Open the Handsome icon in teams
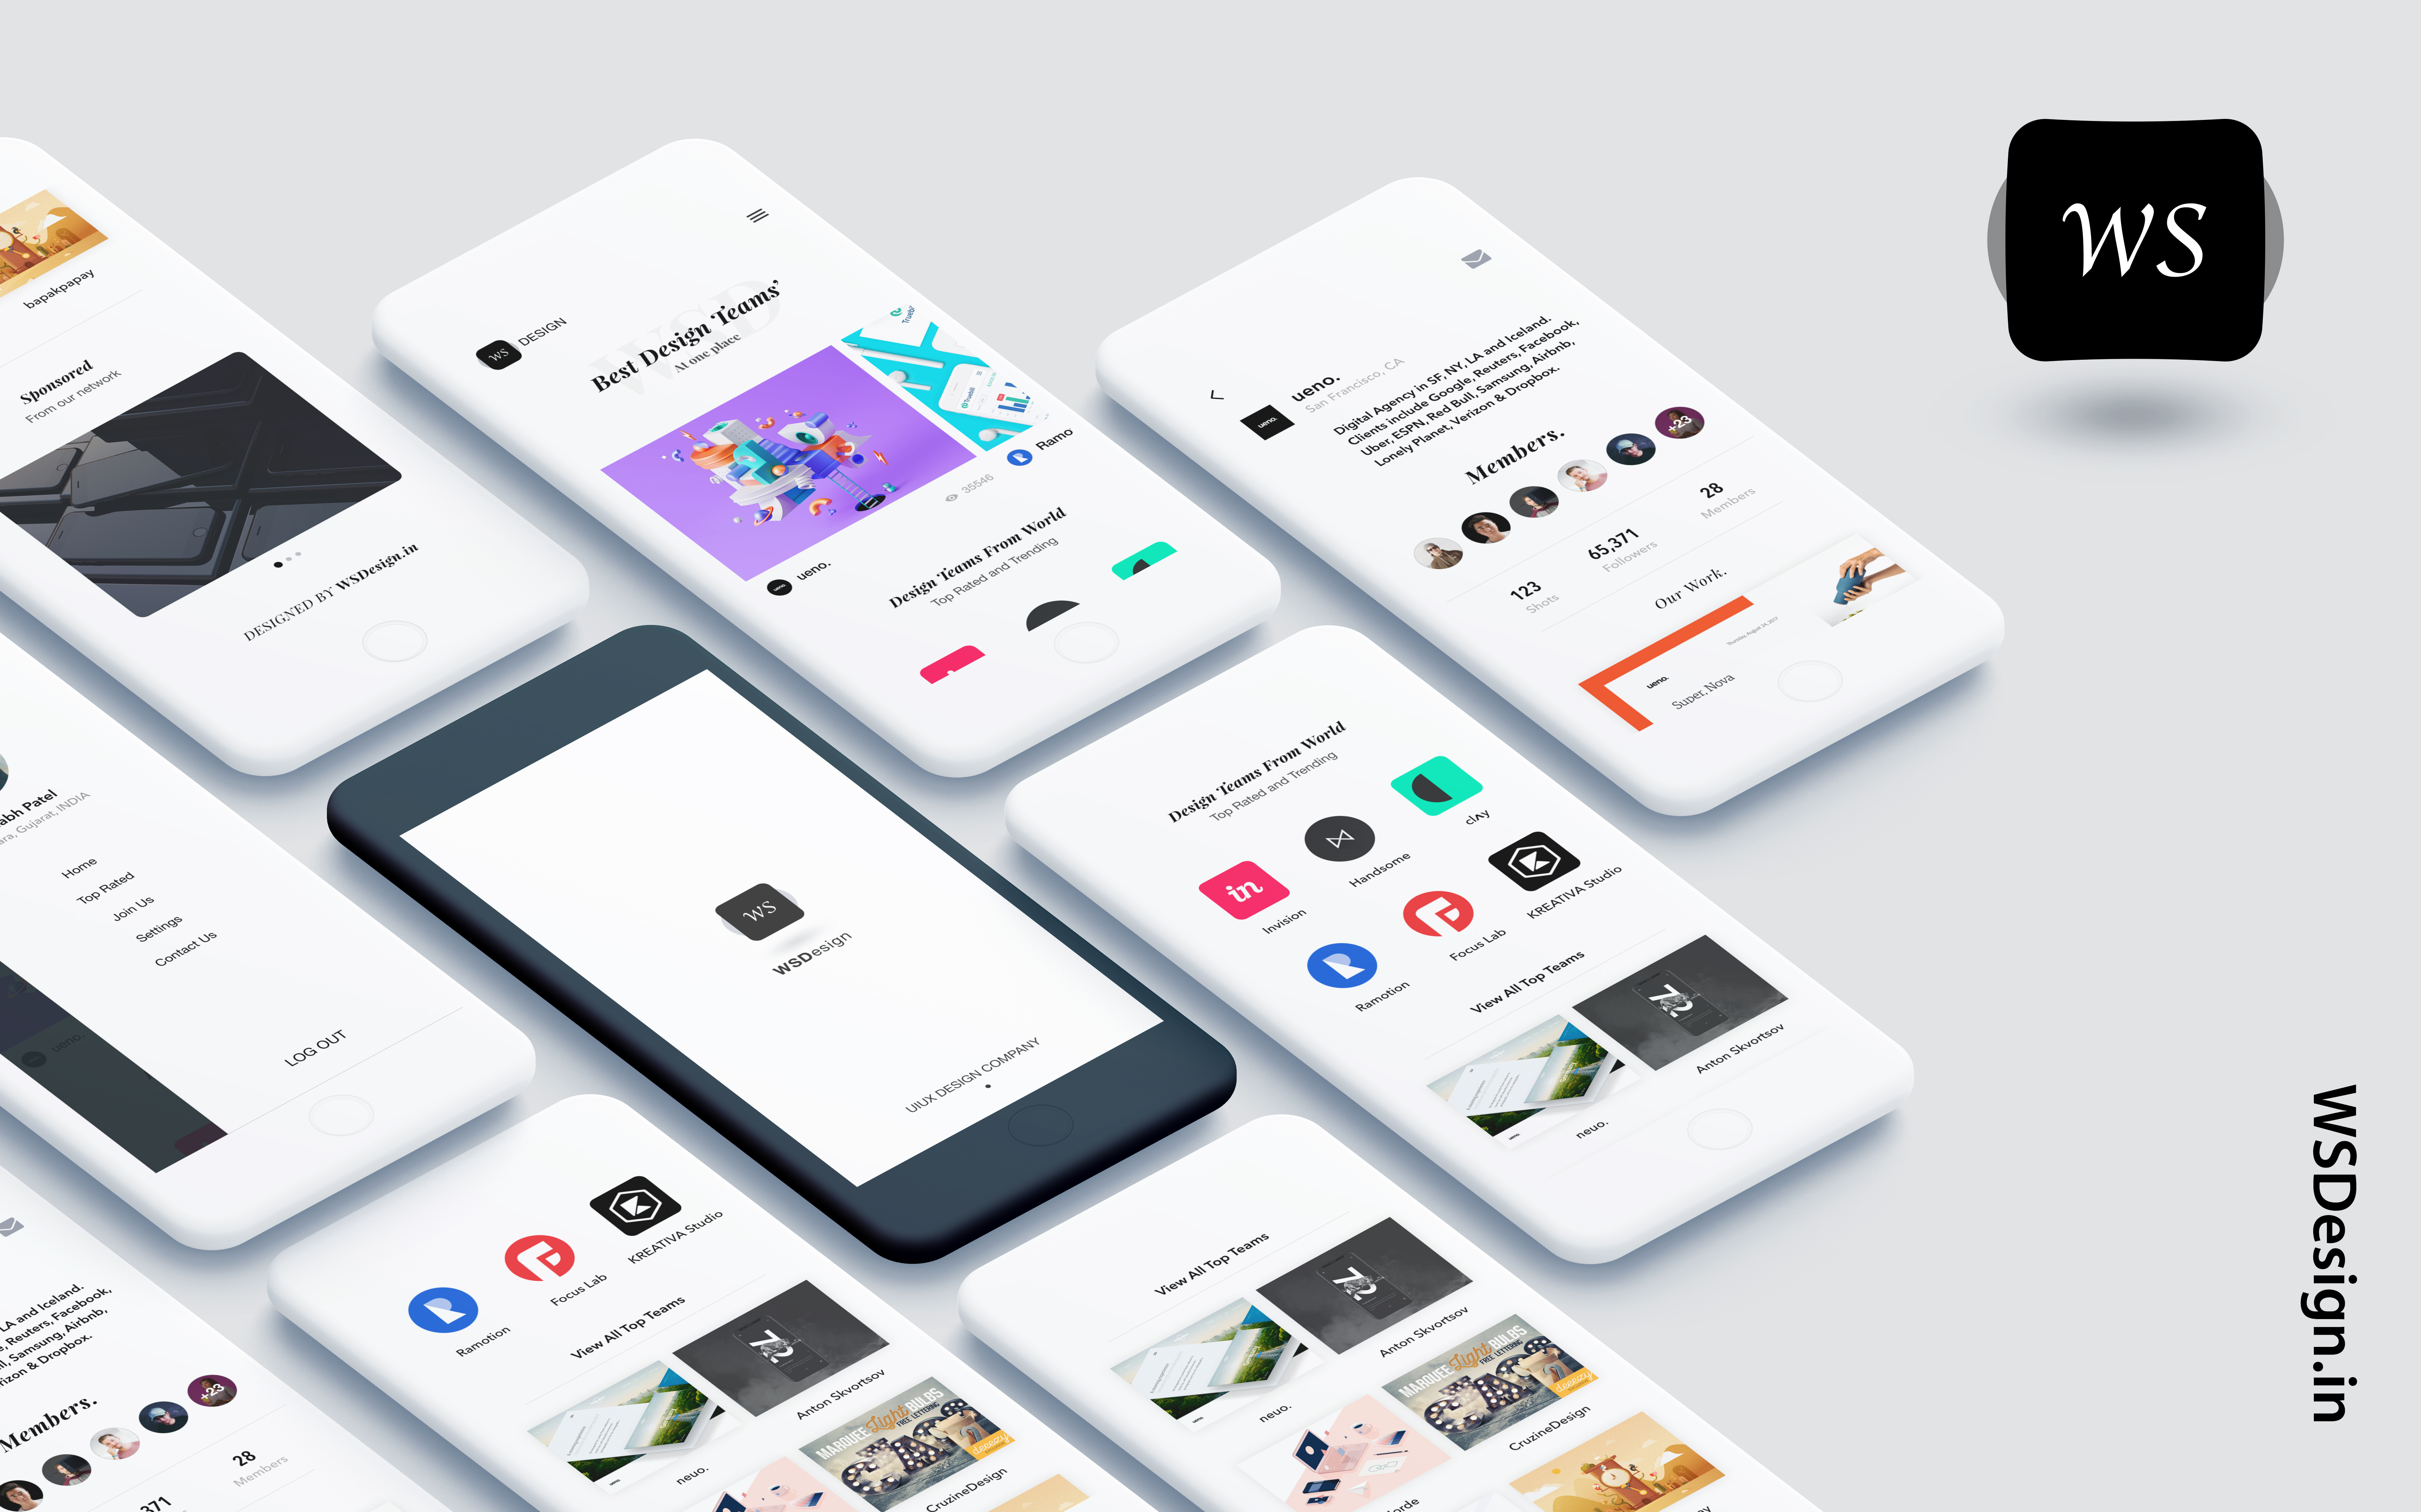Viewport: 2421px width, 1512px height. tap(1340, 831)
